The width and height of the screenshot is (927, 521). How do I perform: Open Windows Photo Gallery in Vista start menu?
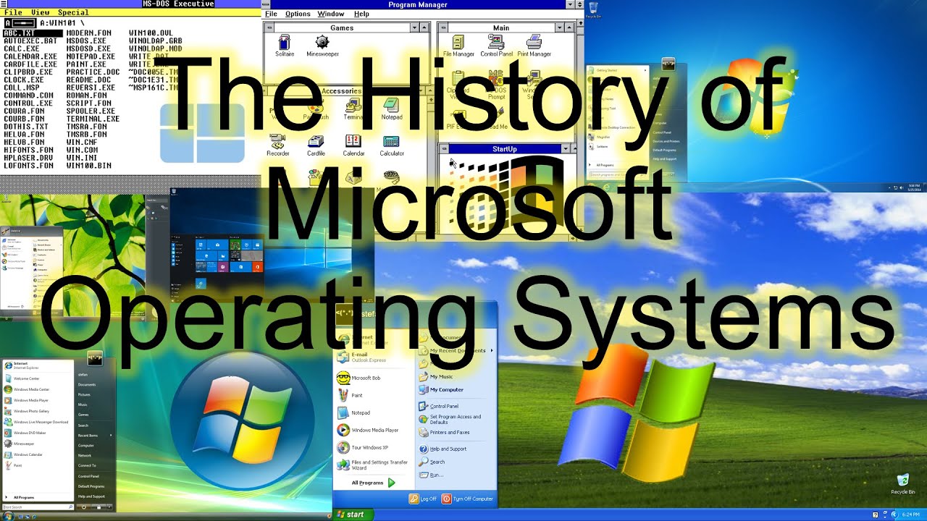click(28, 411)
